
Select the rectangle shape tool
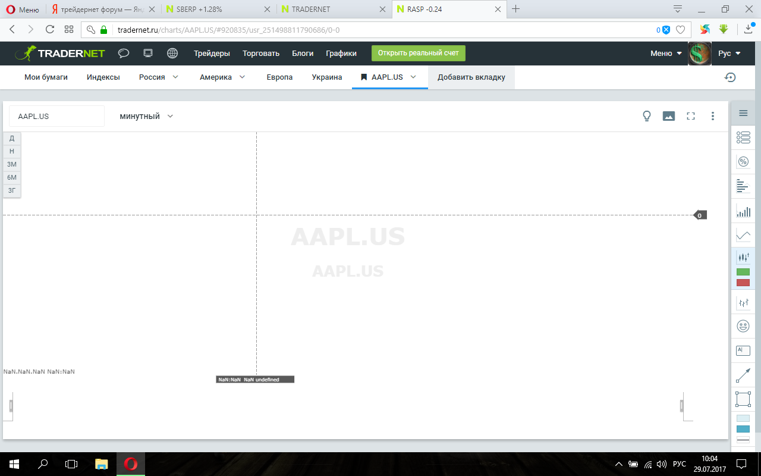coord(743,399)
